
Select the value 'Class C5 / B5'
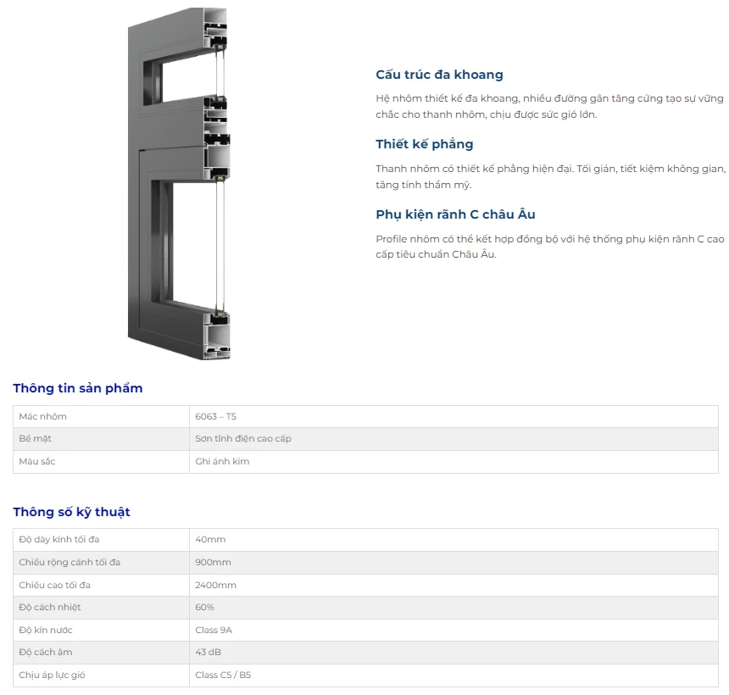[223, 675]
